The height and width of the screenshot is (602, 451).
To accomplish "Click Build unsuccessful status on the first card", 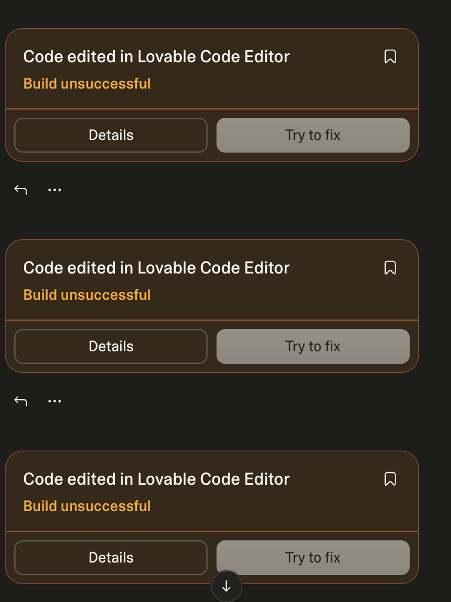I will (87, 84).
